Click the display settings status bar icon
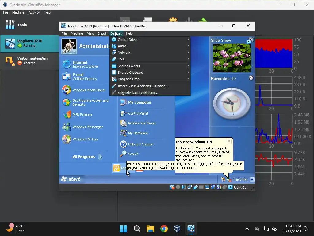314x236 pixels. pos(207,187)
